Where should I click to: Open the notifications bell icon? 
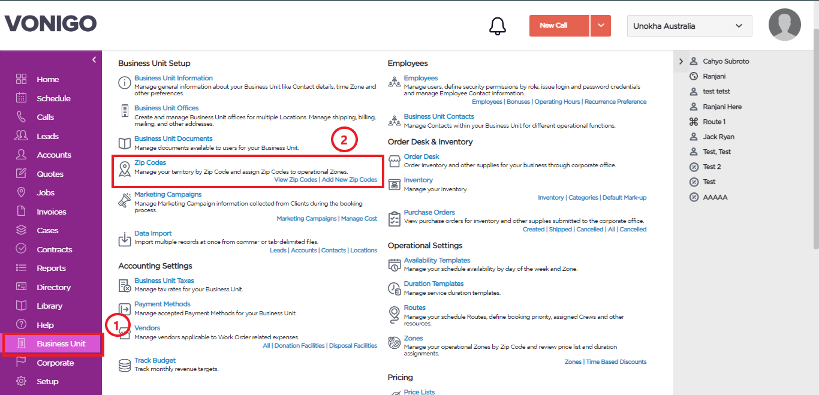498,26
